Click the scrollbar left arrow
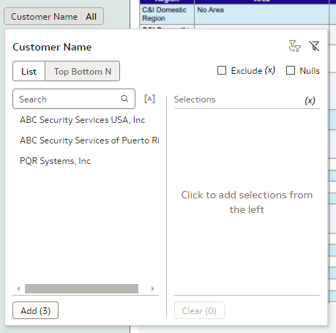 (18, 288)
